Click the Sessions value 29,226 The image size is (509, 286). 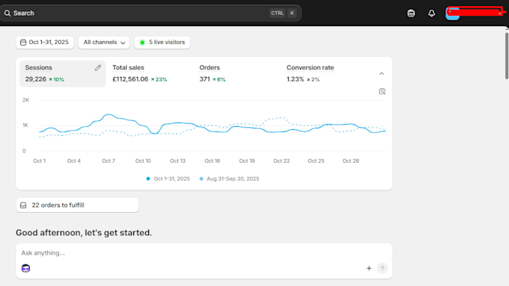coord(36,79)
